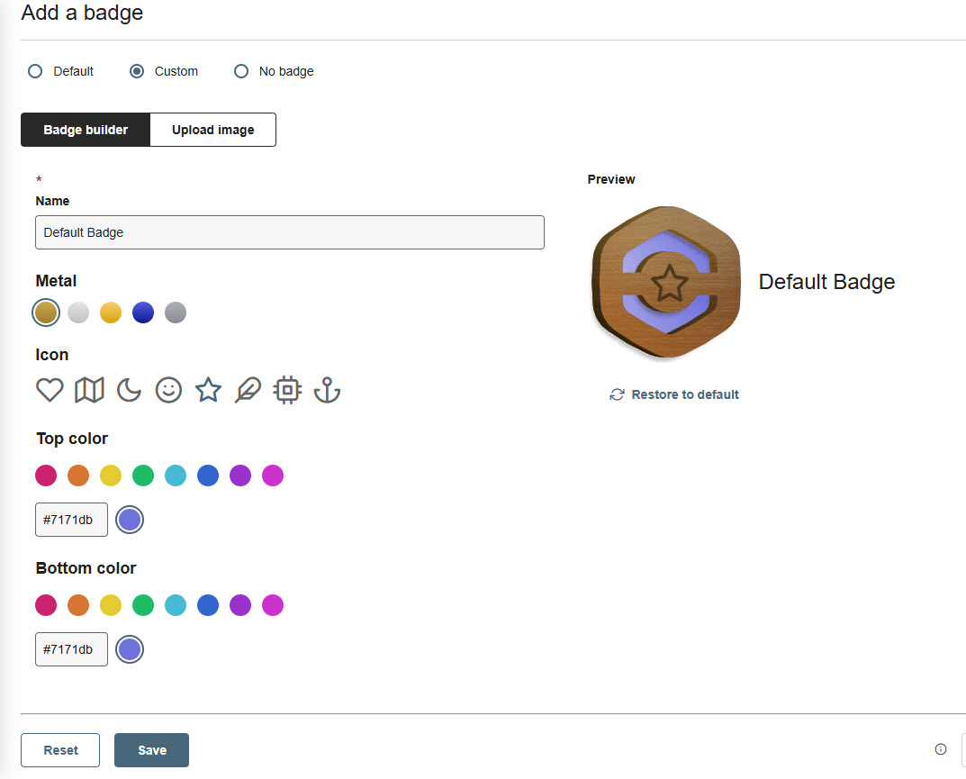Click the Reset button
This screenshot has height=779, width=966.
click(x=60, y=750)
